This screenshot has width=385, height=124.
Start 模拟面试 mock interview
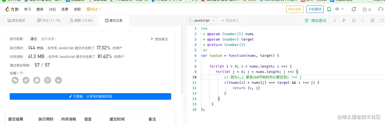[x=316, y=21]
